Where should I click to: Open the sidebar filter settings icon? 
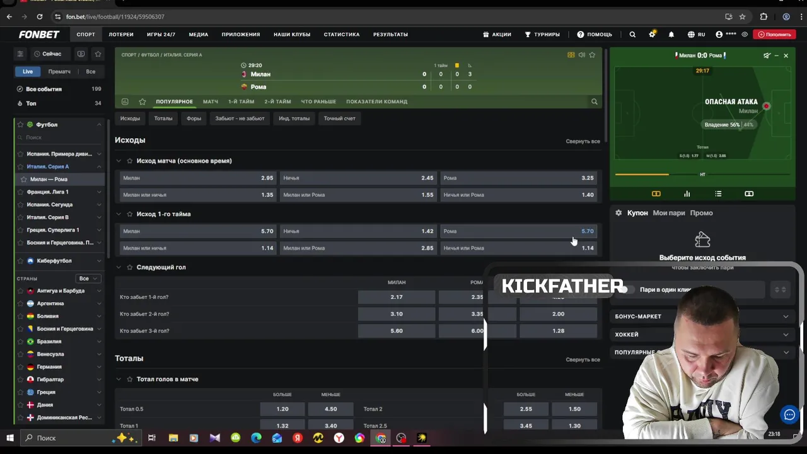coord(20,54)
